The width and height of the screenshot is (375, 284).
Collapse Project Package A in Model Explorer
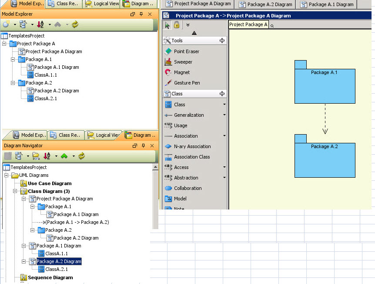tap(4, 44)
